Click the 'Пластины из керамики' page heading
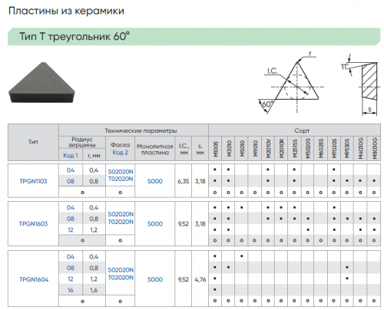Image resolution: width=384 pixels, height=310 pixels. (66, 11)
